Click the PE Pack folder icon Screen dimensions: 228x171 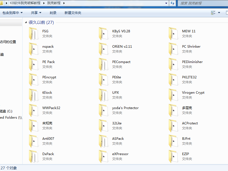pos(34,64)
